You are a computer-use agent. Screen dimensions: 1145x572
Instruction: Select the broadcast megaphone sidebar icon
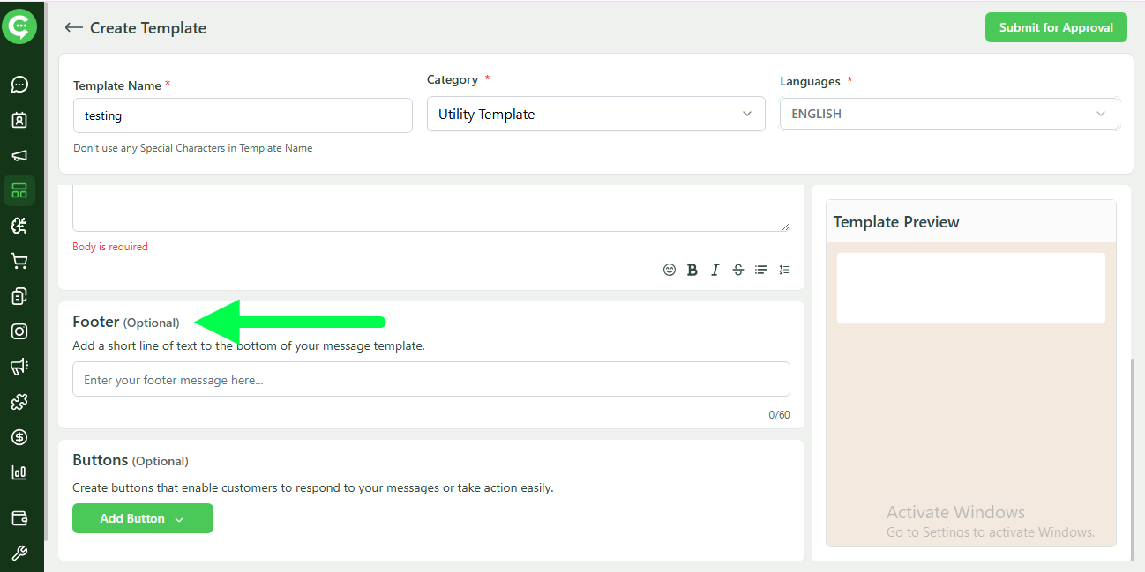coord(19,155)
